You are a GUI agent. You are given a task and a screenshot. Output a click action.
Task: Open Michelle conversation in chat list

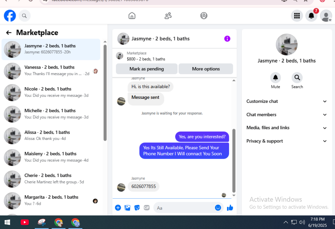coord(51,114)
